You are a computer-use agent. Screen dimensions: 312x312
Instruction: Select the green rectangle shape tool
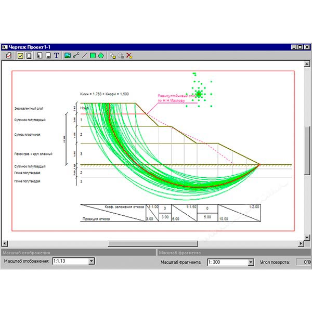pyautogui.click(x=93, y=56)
